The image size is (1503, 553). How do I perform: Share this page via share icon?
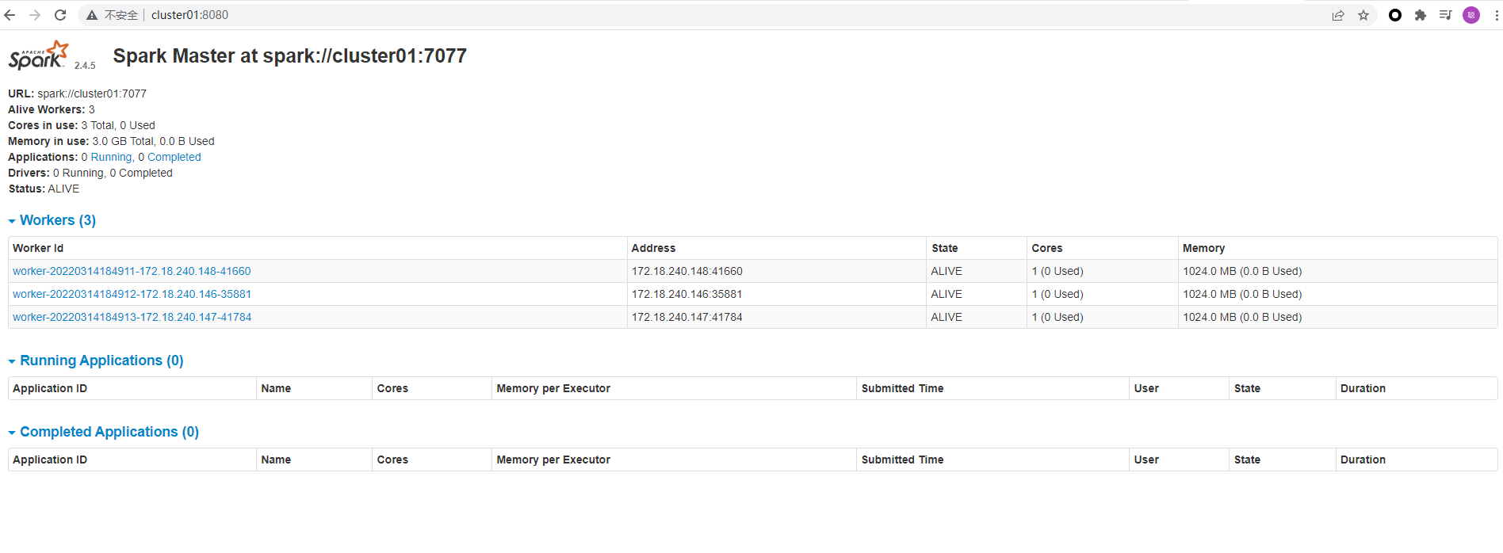(1338, 15)
